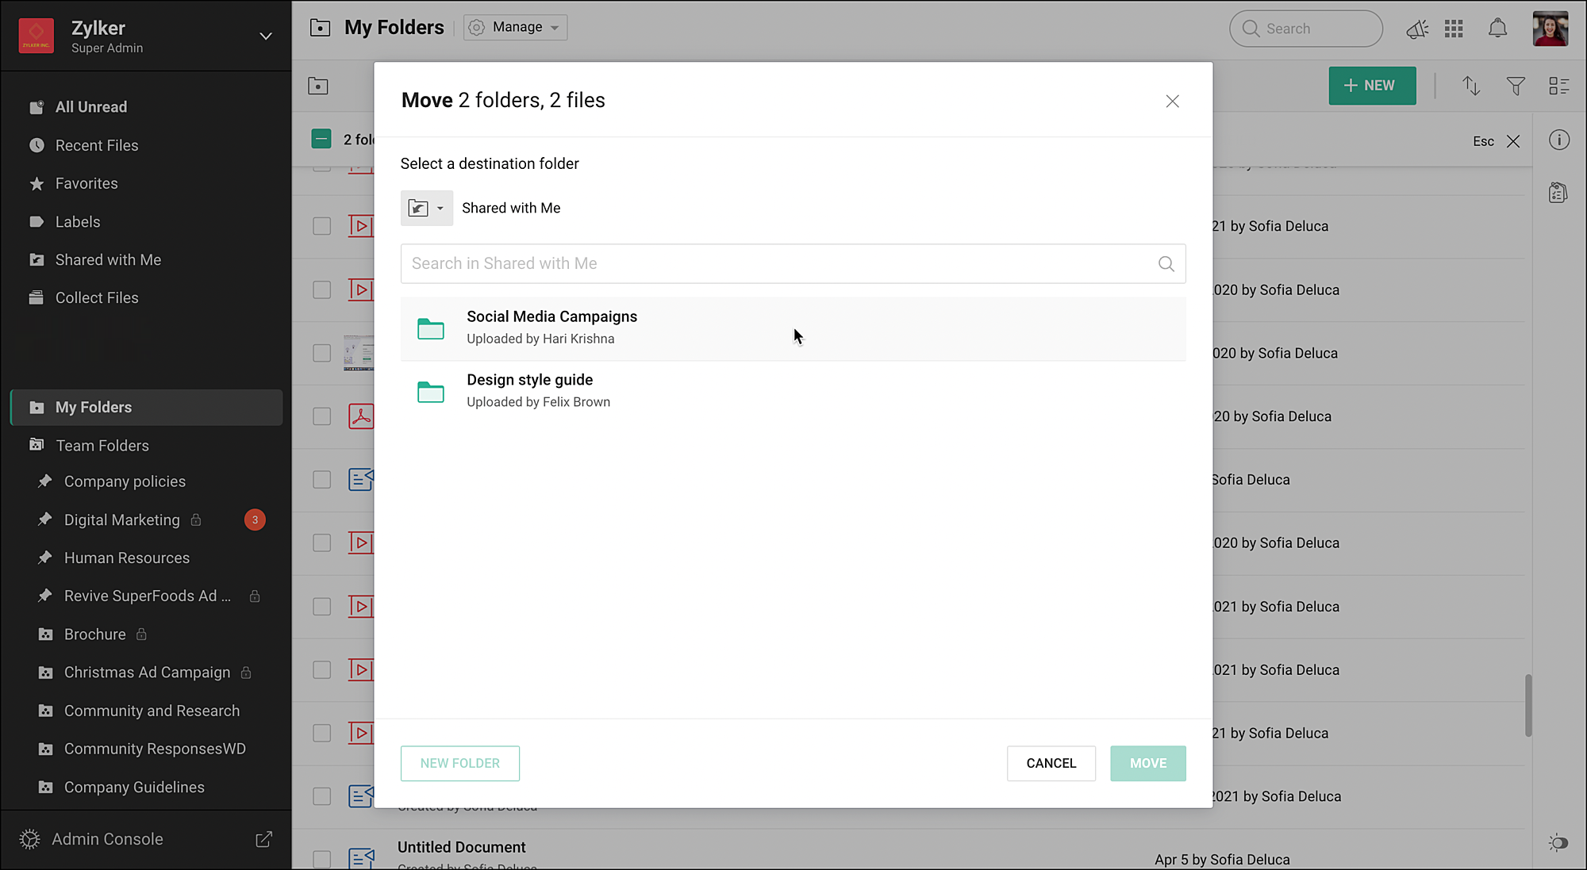Screen dimensions: 1587x870
Task: Click the sort arrows icon
Action: (1471, 86)
